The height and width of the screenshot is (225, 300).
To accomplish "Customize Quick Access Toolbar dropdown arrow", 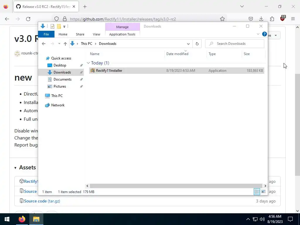I will pos(64,27).
